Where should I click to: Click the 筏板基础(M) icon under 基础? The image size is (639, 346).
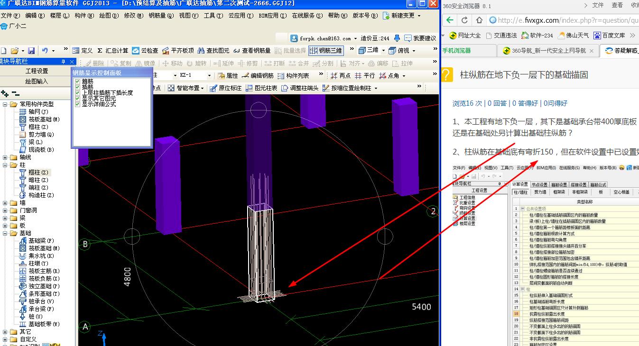coord(23,248)
